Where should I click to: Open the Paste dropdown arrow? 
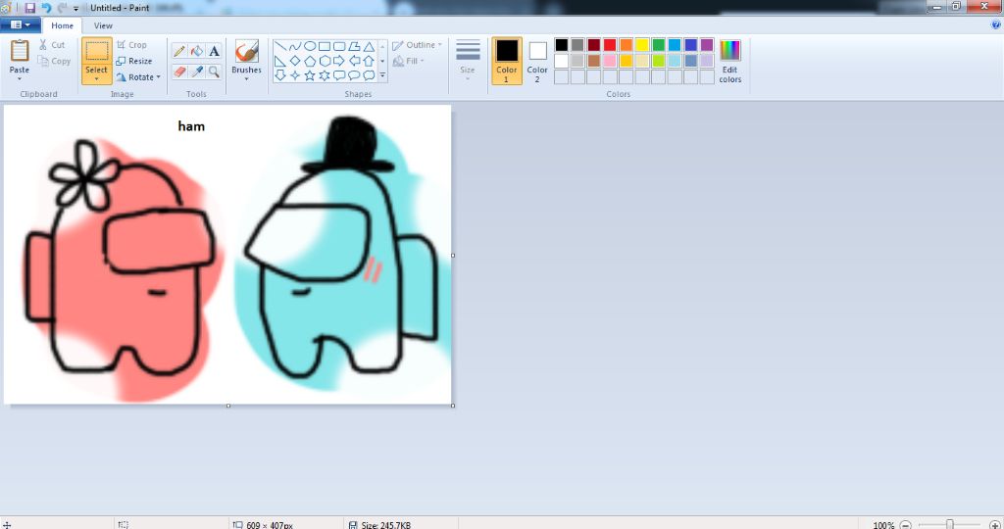pyautogui.click(x=20, y=78)
